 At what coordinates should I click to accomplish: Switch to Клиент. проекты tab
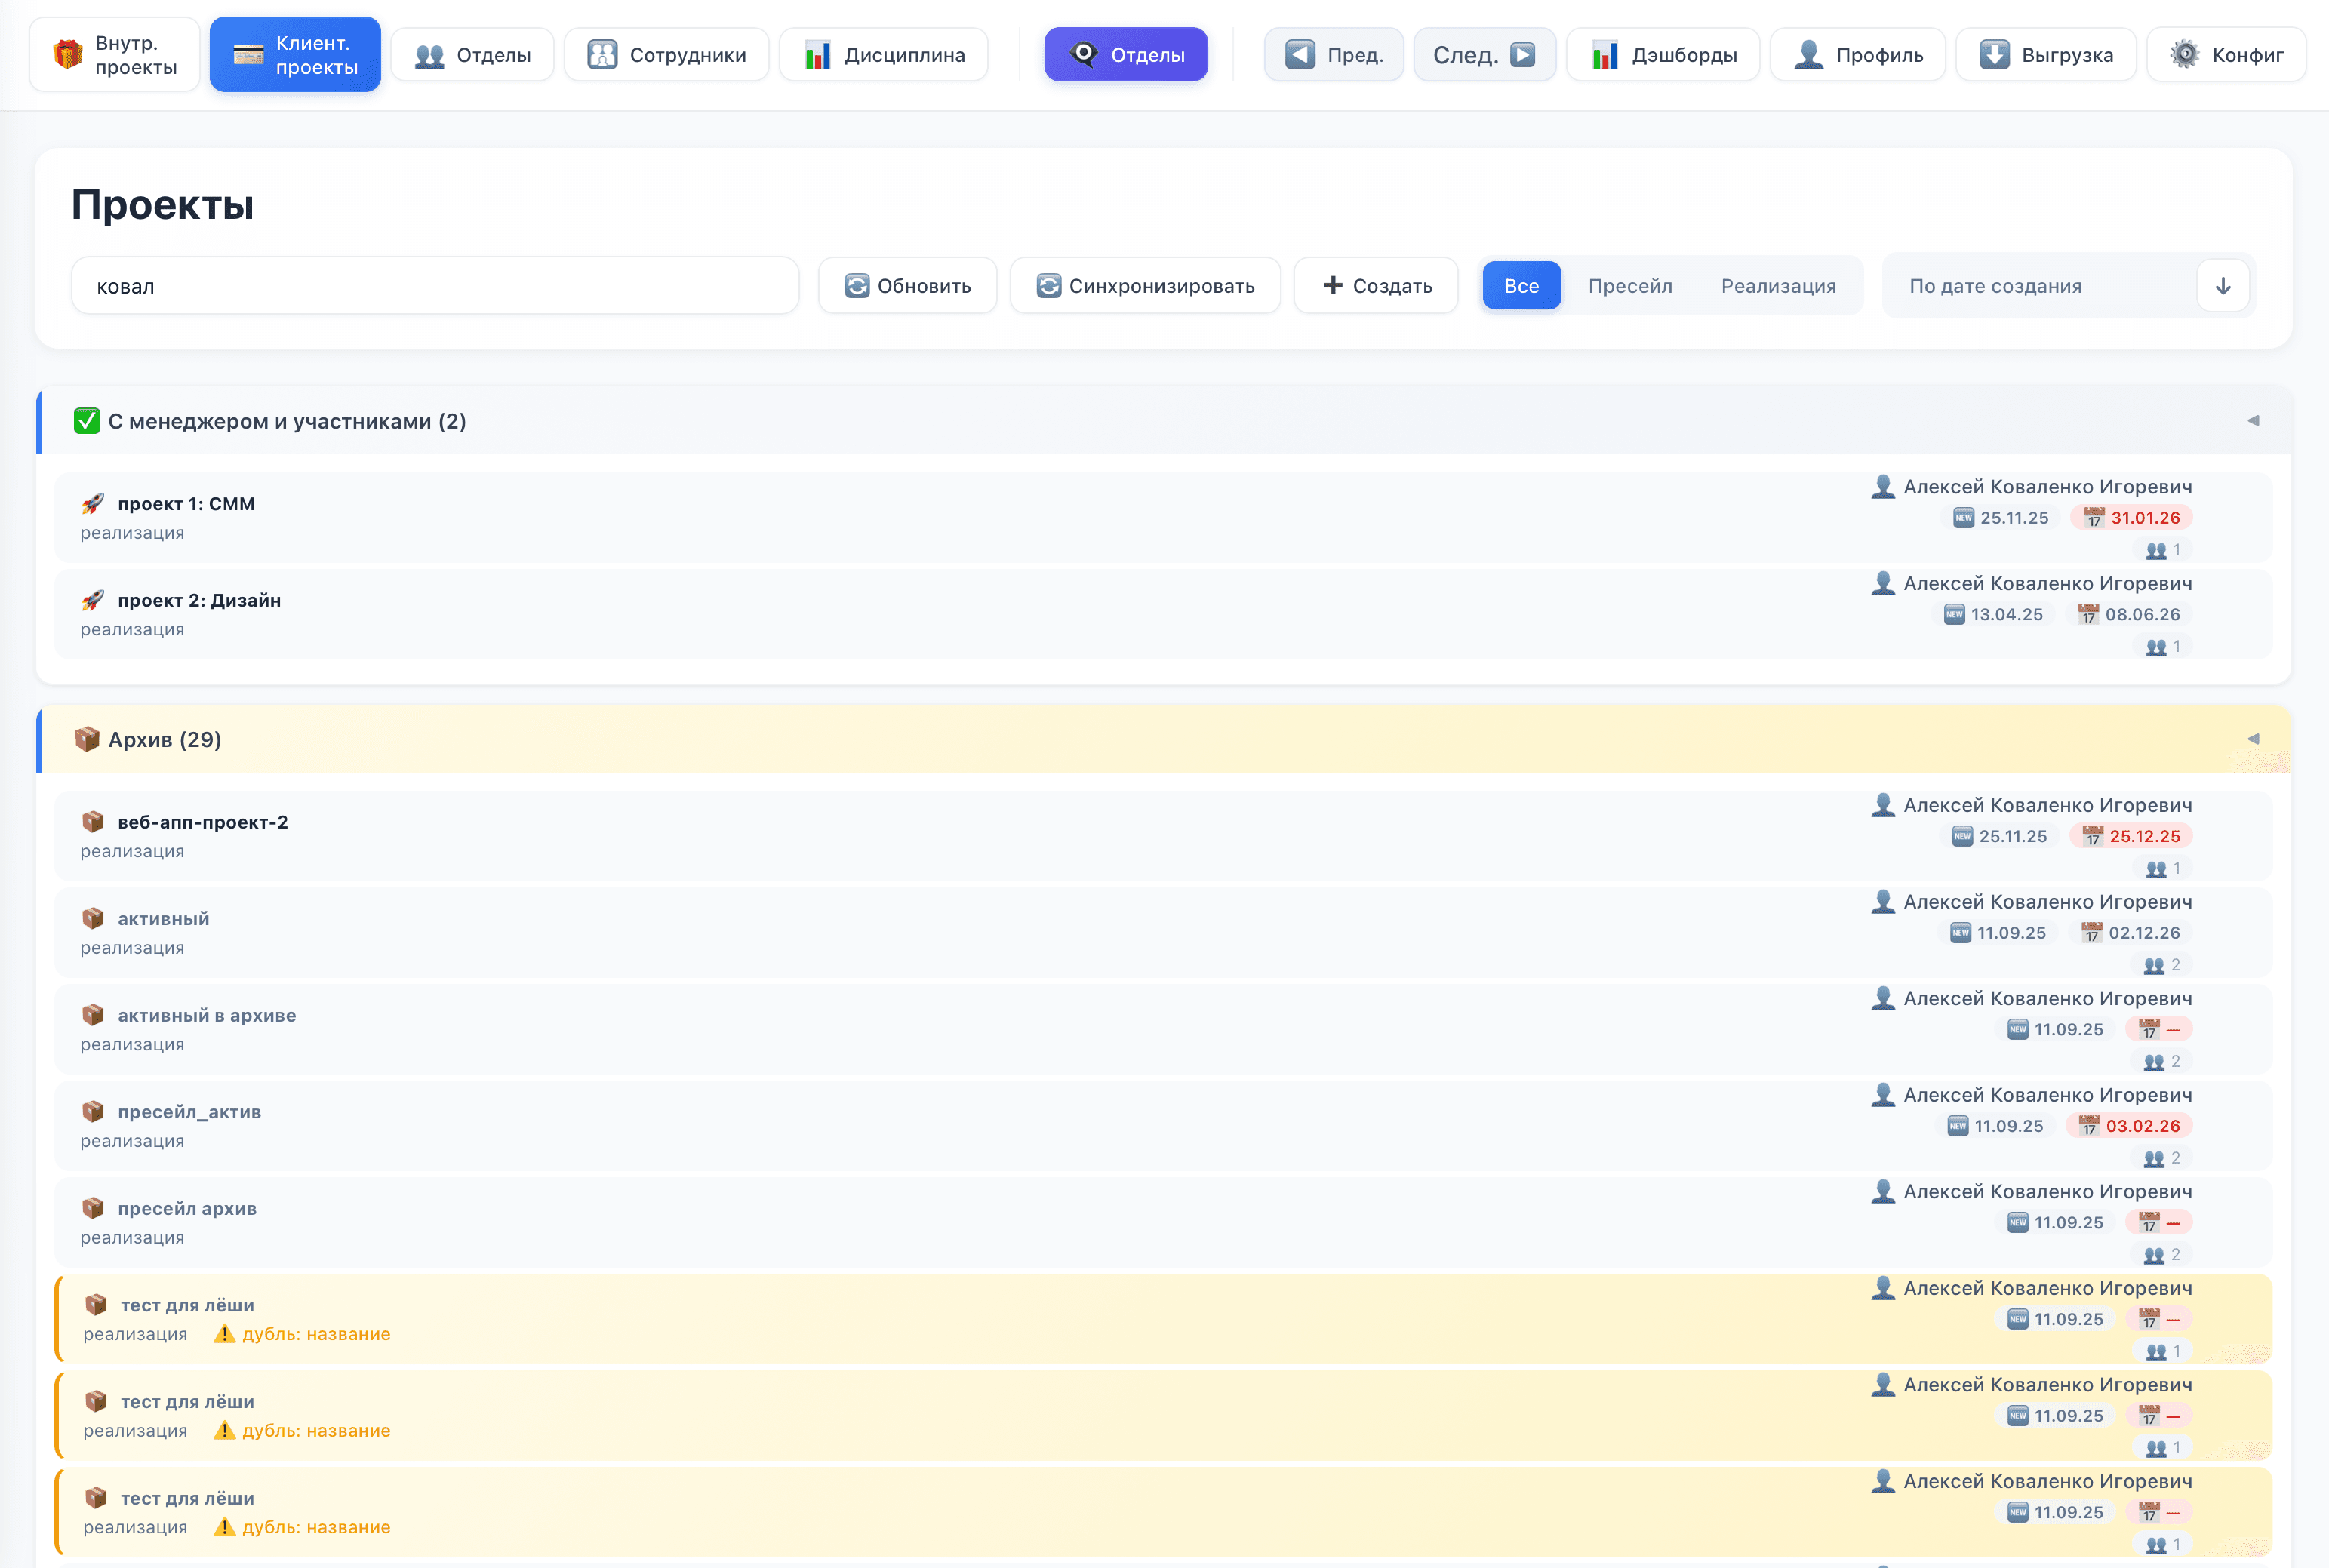pyautogui.click(x=295, y=54)
